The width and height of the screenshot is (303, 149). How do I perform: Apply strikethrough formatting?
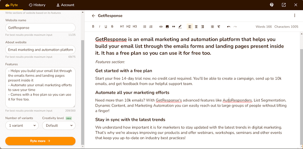(x=112, y=26)
